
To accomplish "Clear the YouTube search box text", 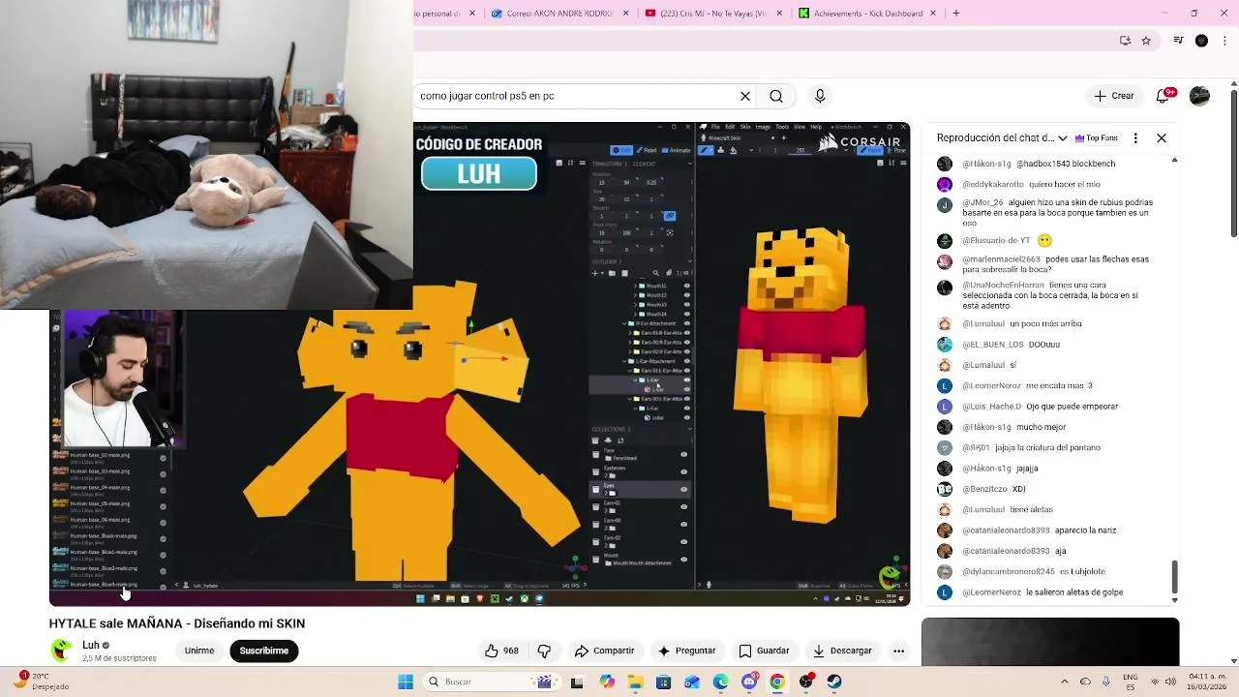I will click(x=745, y=96).
